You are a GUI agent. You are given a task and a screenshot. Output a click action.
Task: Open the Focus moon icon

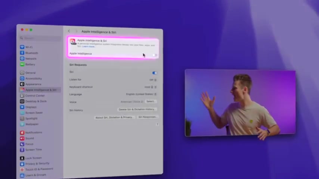(x=22, y=144)
